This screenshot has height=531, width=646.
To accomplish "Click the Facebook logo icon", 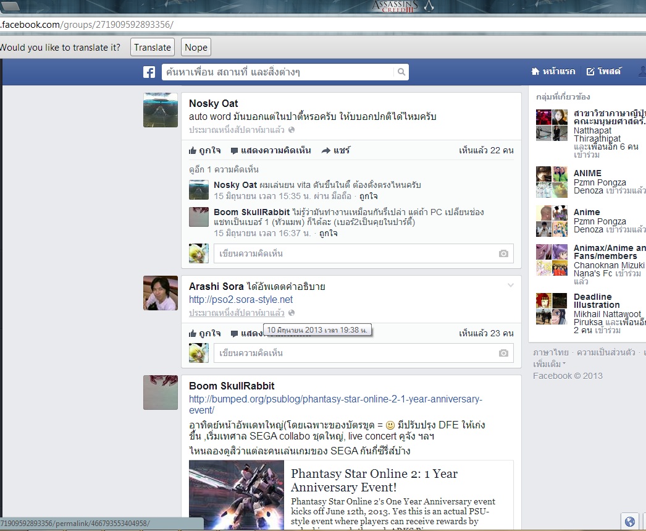I will [x=149, y=72].
